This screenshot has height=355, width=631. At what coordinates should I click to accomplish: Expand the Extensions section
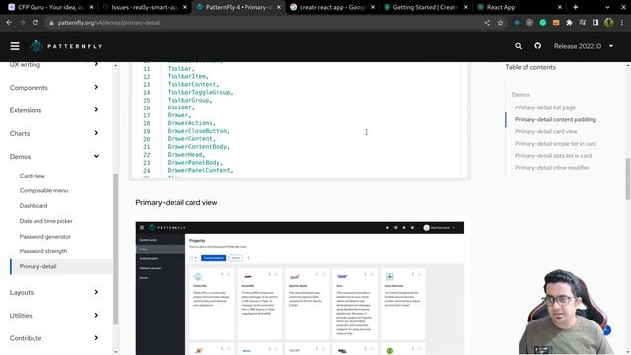pyautogui.click(x=54, y=110)
